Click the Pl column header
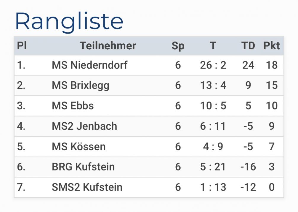The image size is (298, 212). pyautogui.click(x=22, y=46)
